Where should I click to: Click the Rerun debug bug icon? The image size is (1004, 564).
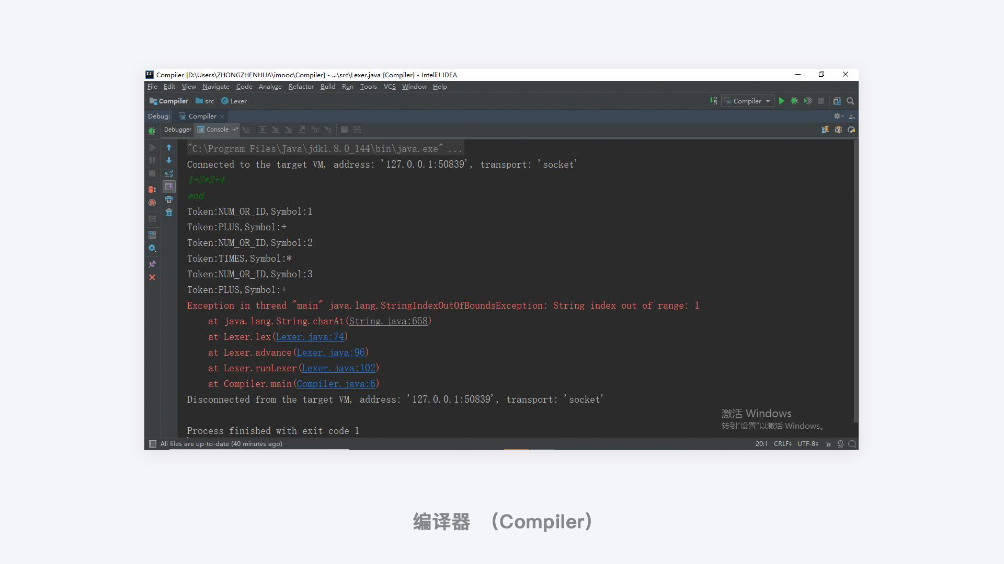click(152, 131)
